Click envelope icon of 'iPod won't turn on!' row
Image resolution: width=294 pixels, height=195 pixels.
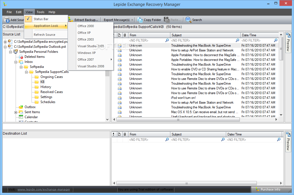click(x=119, y=98)
